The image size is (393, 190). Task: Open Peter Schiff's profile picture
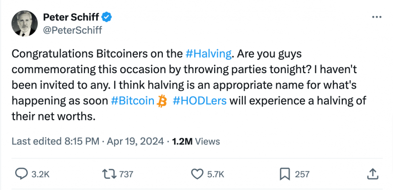click(24, 23)
